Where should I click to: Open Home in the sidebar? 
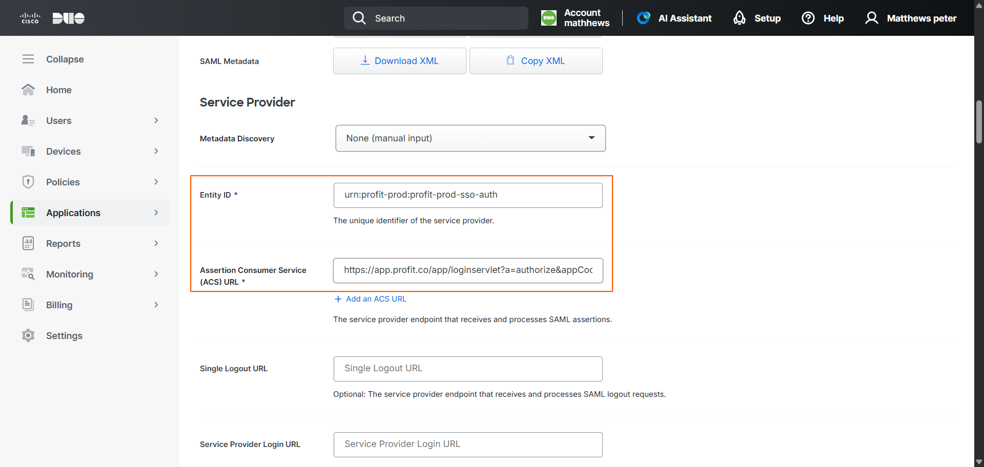(x=90, y=90)
